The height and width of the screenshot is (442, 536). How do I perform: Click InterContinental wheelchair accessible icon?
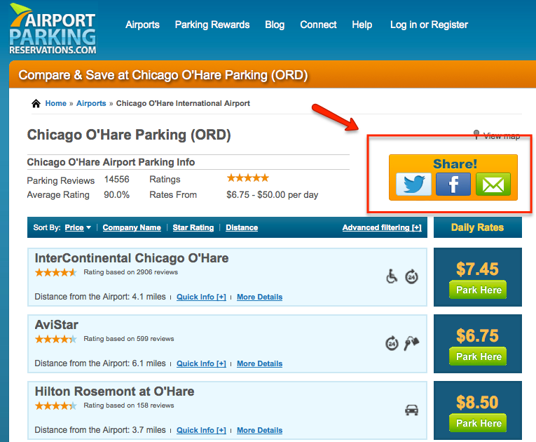click(x=392, y=276)
